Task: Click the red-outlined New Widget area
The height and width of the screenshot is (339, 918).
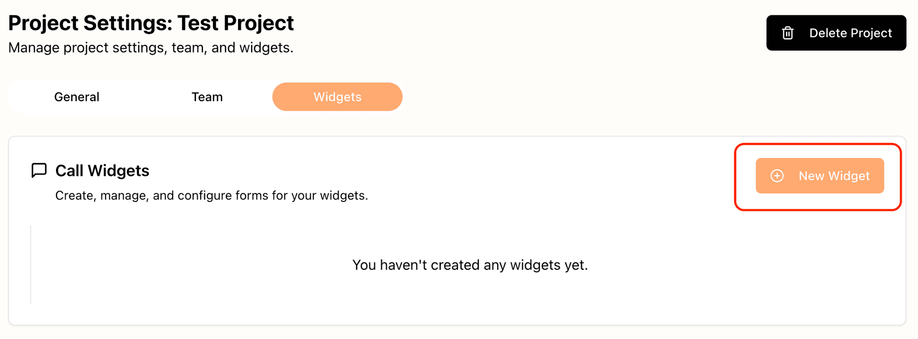Action: point(818,176)
